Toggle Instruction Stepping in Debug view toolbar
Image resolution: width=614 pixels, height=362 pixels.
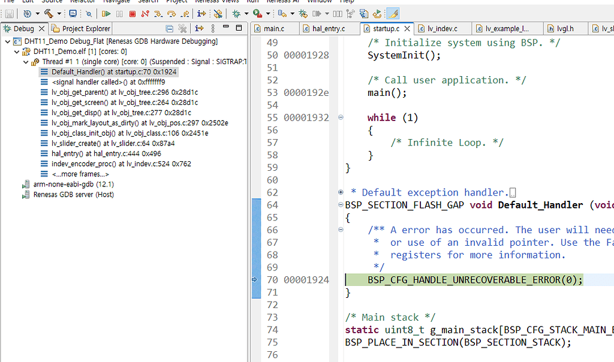click(199, 28)
